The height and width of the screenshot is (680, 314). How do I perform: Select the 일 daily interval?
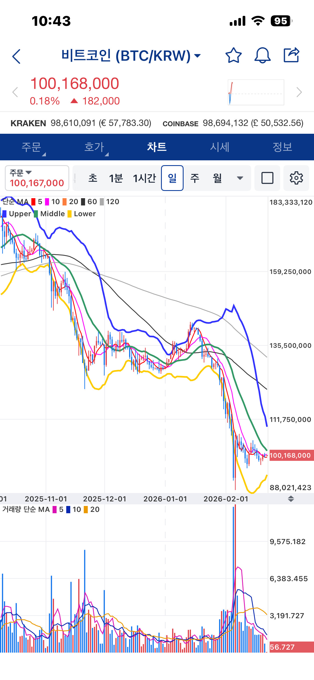click(x=172, y=178)
